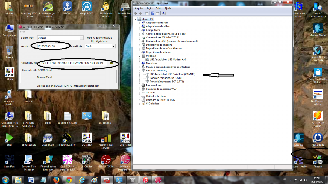Collapse the Modems node

140,56
